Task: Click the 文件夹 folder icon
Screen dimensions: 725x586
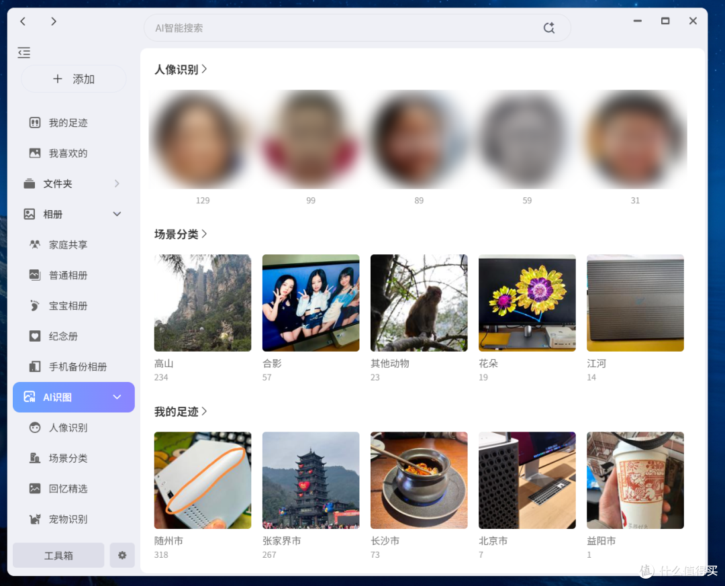Action: (x=29, y=184)
